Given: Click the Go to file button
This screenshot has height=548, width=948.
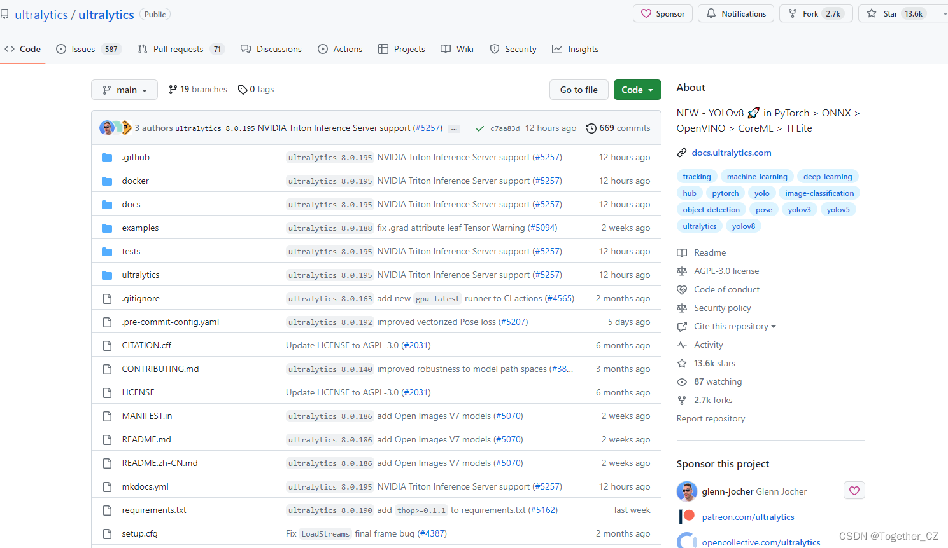Looking at the screenshot, I should [579, 90].
